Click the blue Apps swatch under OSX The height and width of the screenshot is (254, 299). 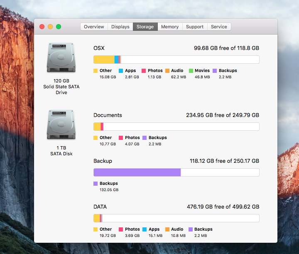click(121, 71)
